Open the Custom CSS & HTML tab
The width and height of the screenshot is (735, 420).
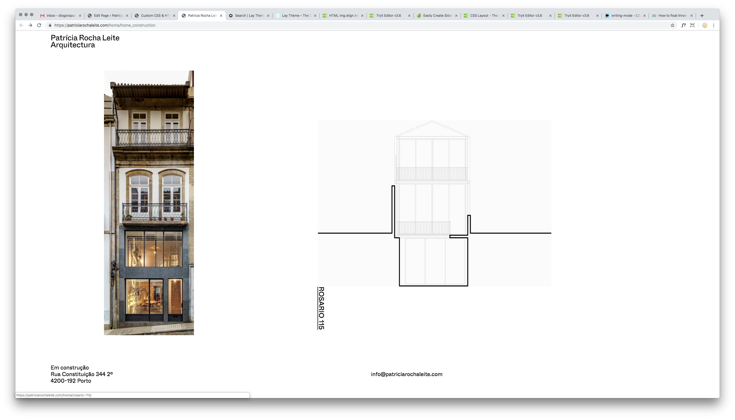tap(155, 16)
